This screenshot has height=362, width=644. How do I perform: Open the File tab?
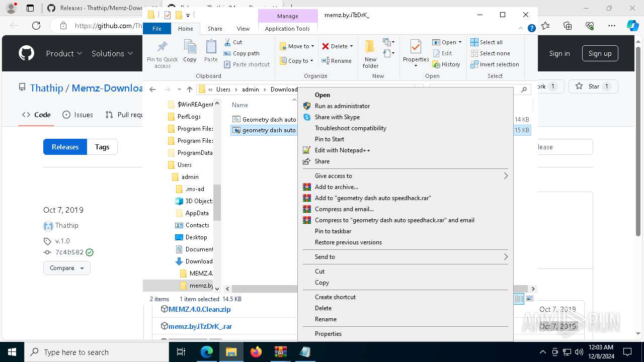(x=157, y=29)
